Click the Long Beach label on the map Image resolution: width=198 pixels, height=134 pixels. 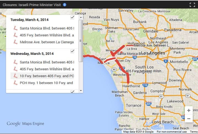click(x=163, y=122)
